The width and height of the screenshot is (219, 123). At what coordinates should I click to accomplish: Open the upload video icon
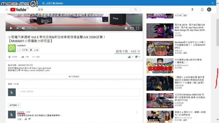[192, 9]
